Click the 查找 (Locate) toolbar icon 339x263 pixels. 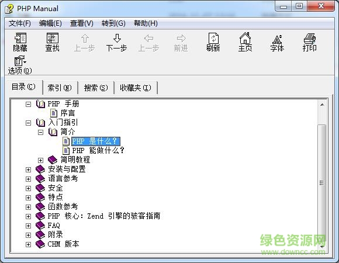(53, 38)
